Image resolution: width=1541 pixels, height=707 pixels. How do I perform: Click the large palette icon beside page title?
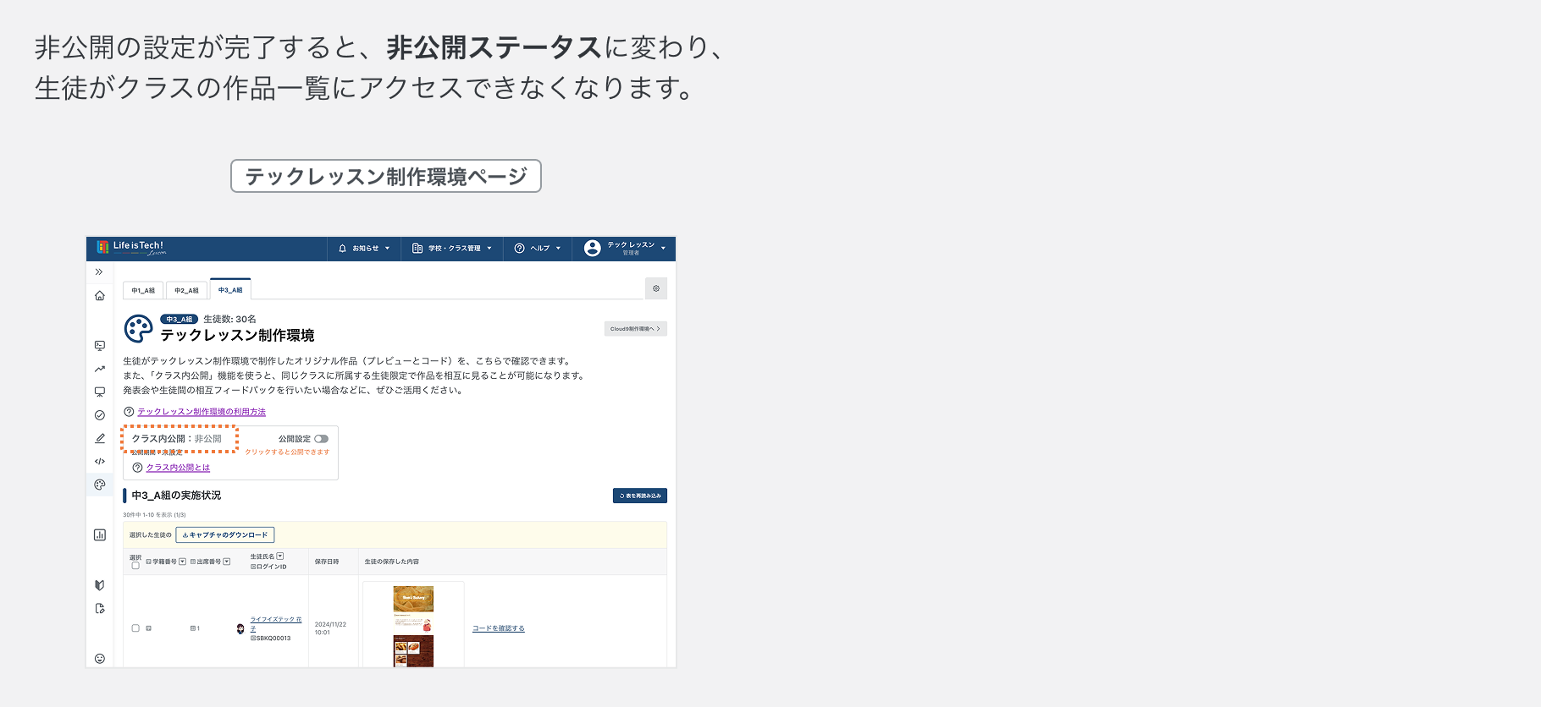coord(139,328)
